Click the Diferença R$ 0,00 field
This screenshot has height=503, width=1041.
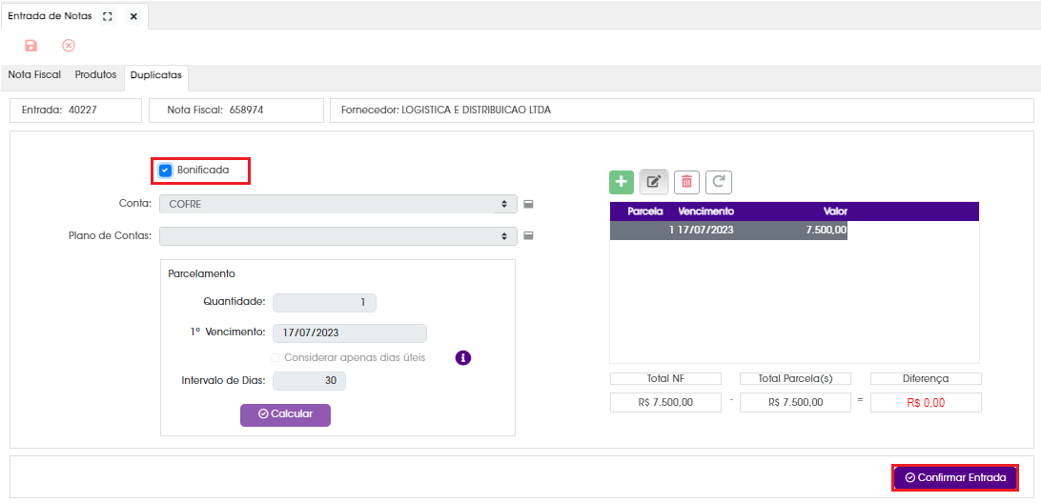[926, 403]
